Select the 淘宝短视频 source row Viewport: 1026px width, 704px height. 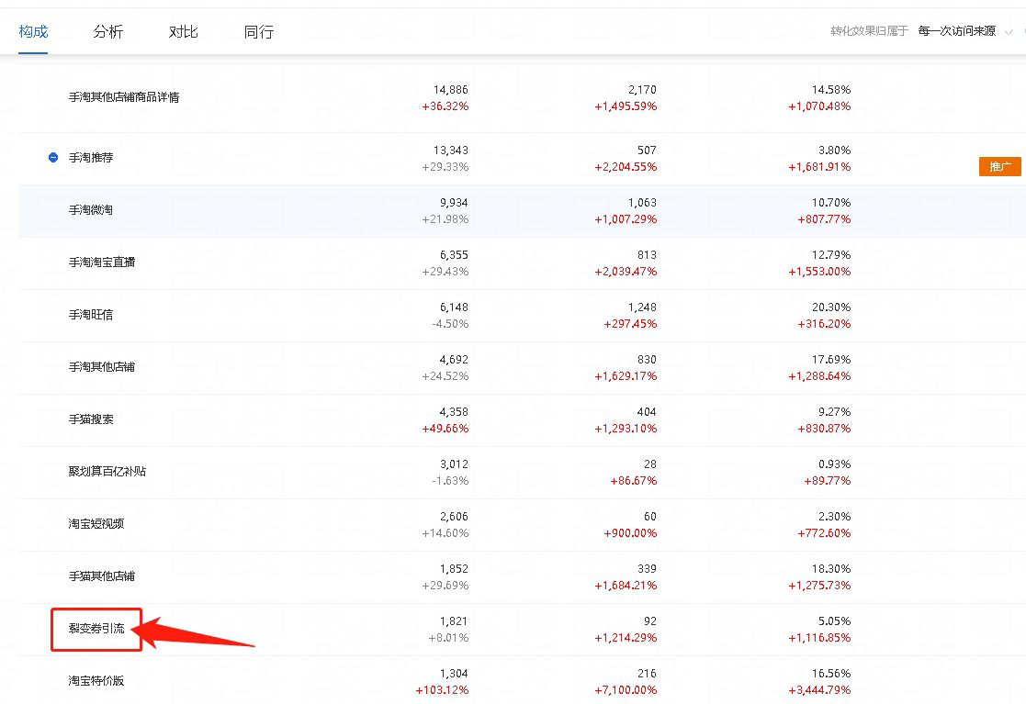pos(96,524)
